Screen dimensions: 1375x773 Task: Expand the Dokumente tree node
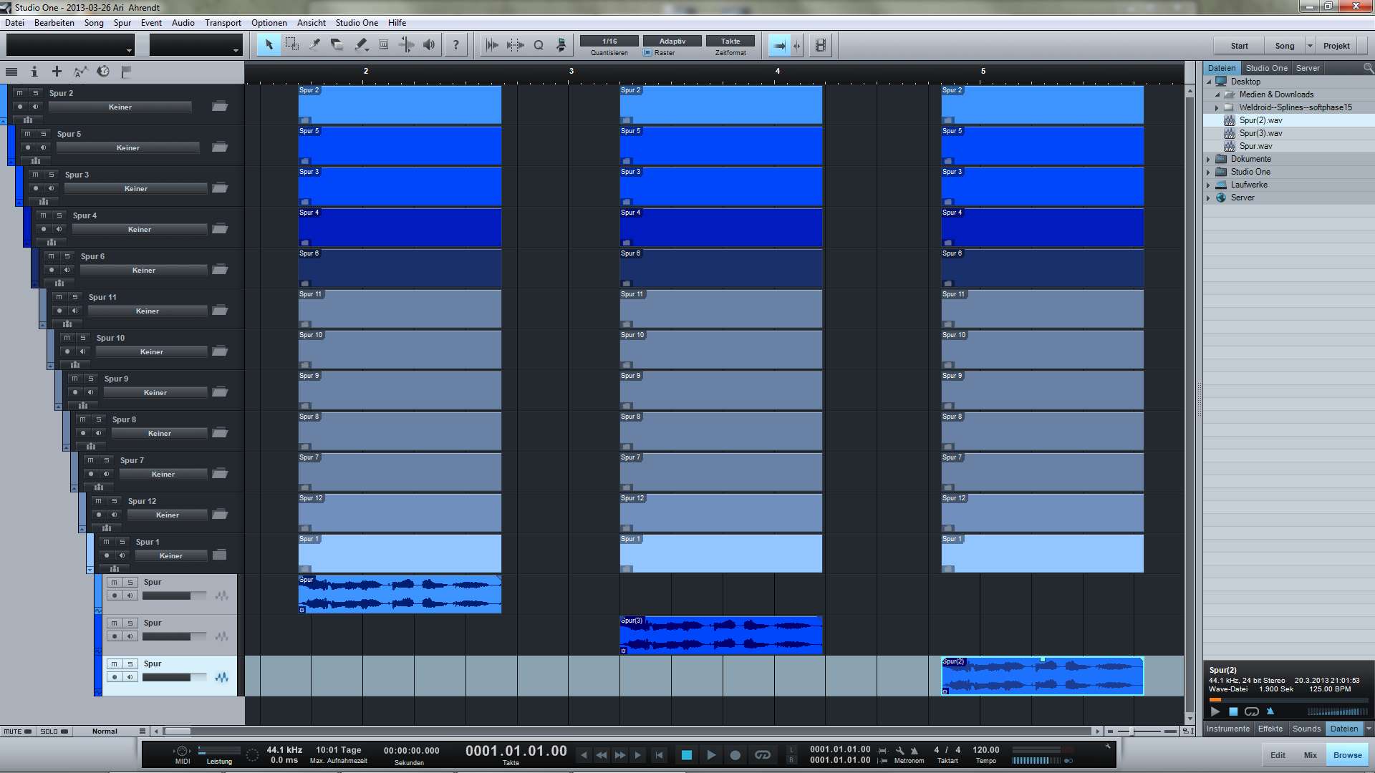tap(1209, 159)
